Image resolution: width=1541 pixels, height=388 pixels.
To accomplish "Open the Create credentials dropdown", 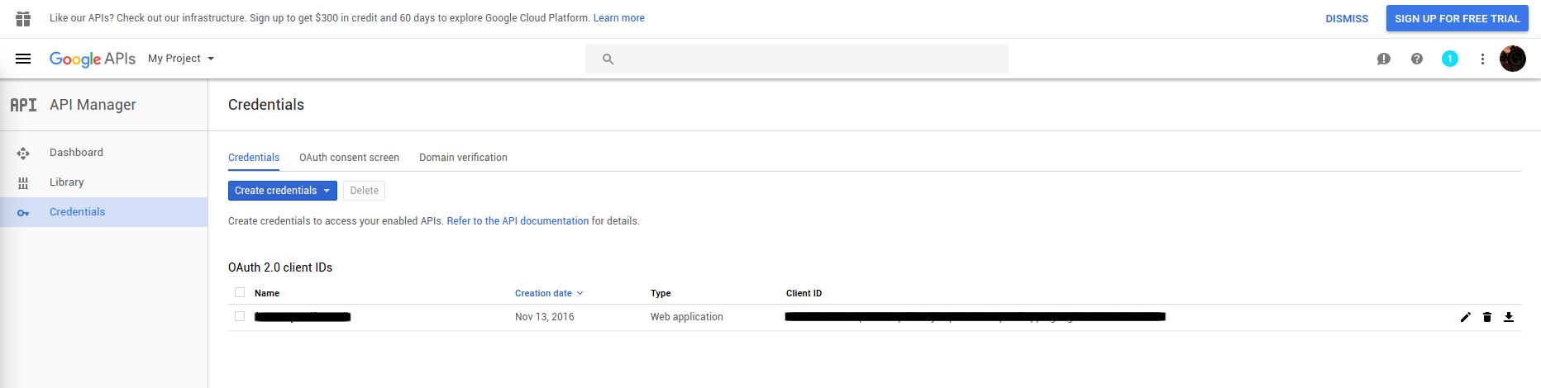I will [282, 191].
